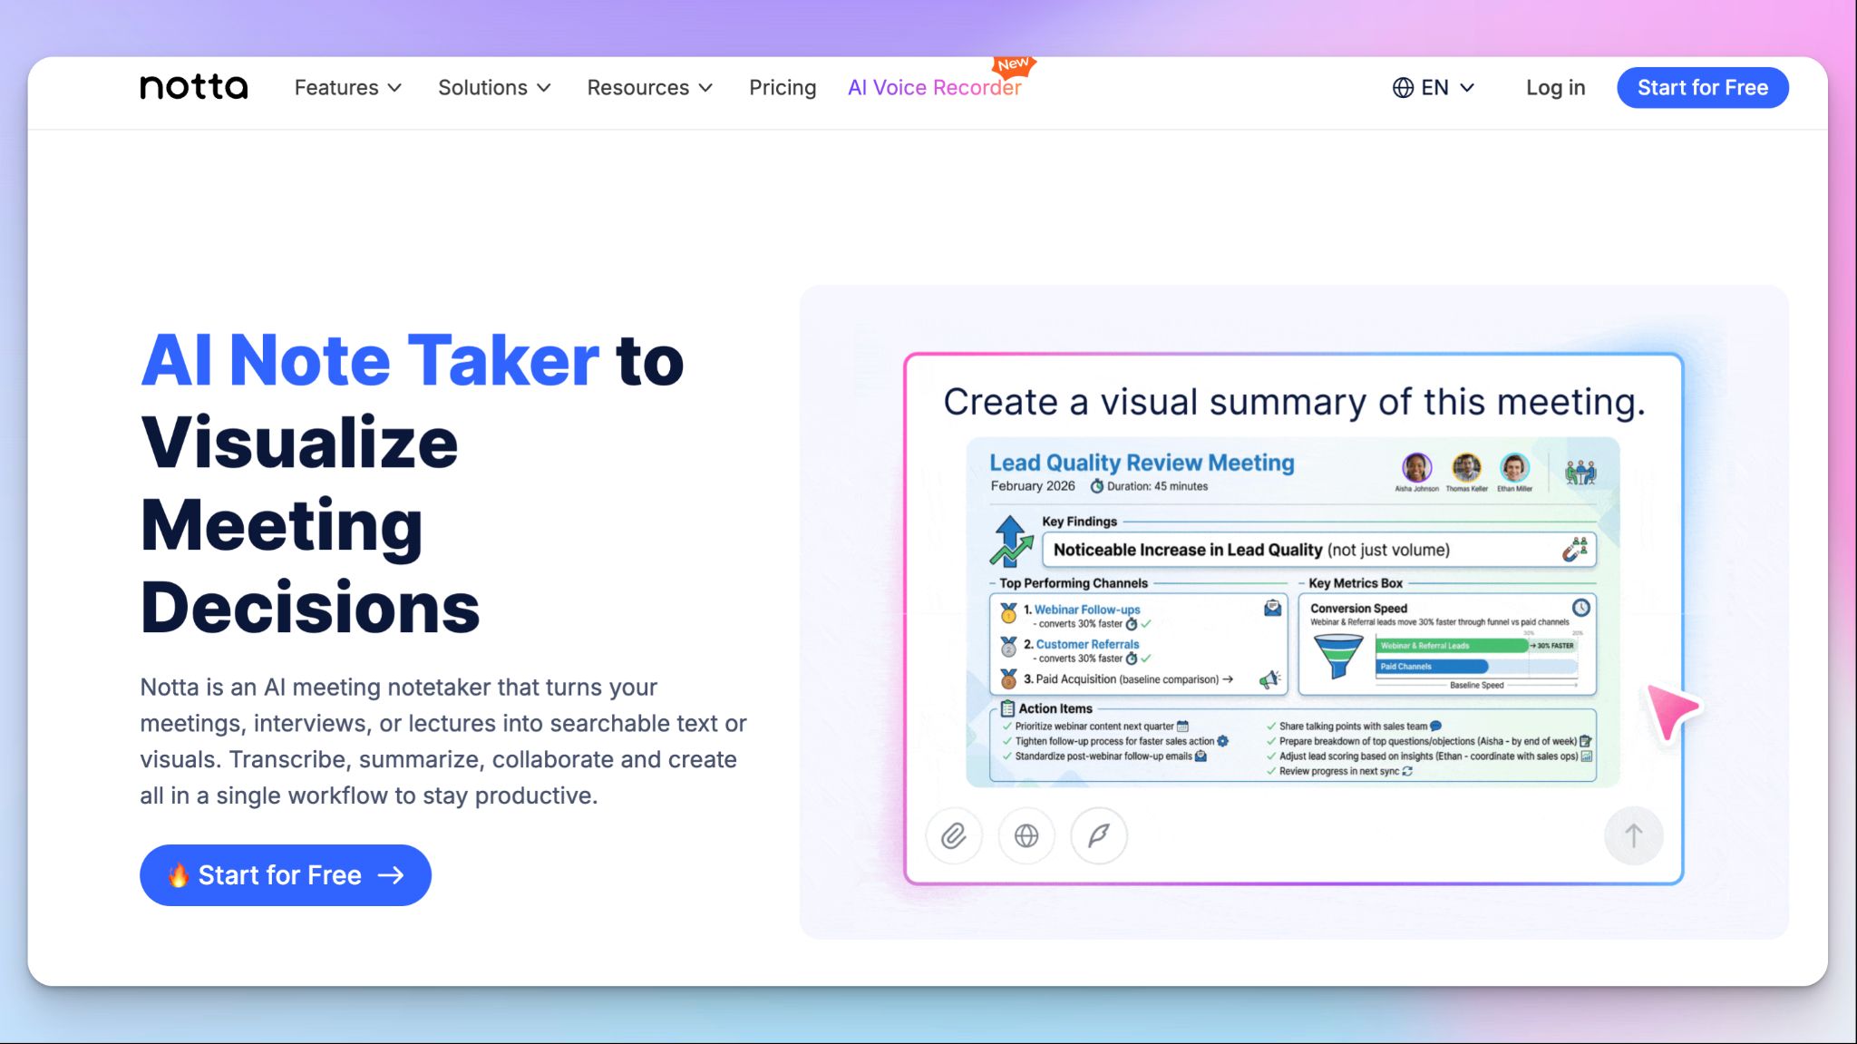Click the notta logo

point(193,87)
